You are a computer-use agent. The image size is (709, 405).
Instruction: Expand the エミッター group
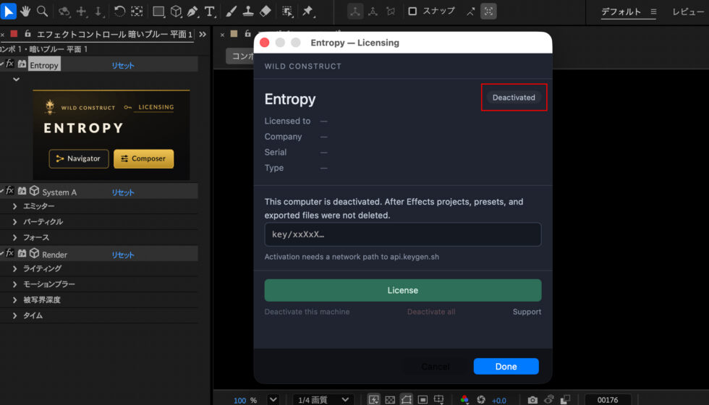15,206
